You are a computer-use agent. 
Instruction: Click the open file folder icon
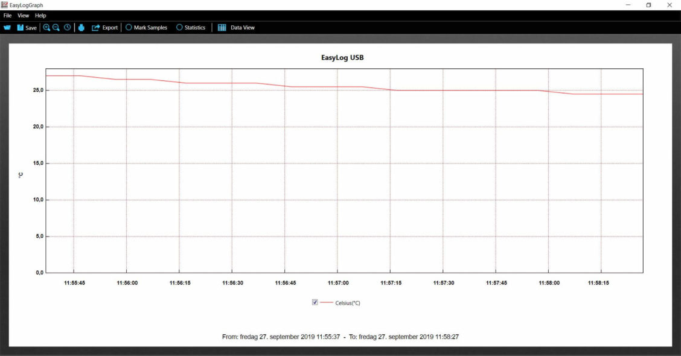pos(7,28)
